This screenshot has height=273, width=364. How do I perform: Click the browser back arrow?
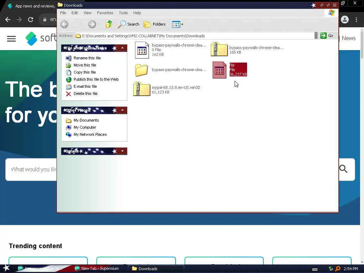tap(8, 20)
